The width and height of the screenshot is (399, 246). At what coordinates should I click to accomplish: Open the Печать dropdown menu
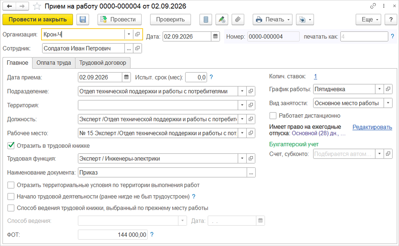tap(273, 20)
